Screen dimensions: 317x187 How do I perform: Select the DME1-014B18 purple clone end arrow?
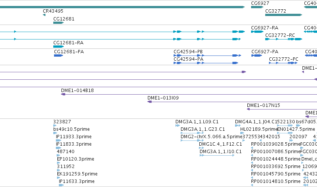[63, 94]
